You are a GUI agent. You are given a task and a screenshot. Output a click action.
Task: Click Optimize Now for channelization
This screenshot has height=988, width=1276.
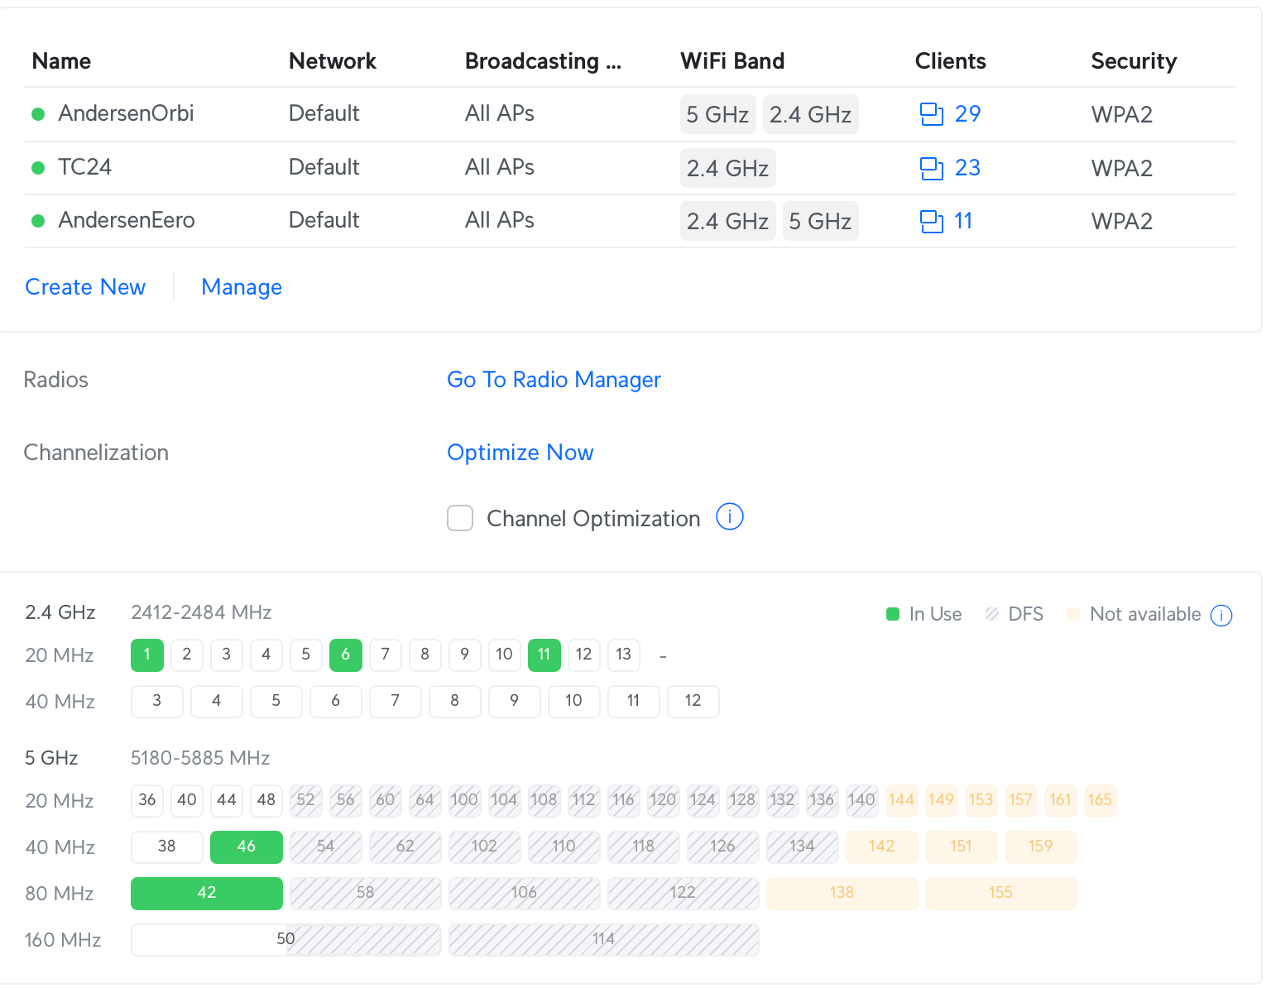pyautogui.click(x=520, y=453)
